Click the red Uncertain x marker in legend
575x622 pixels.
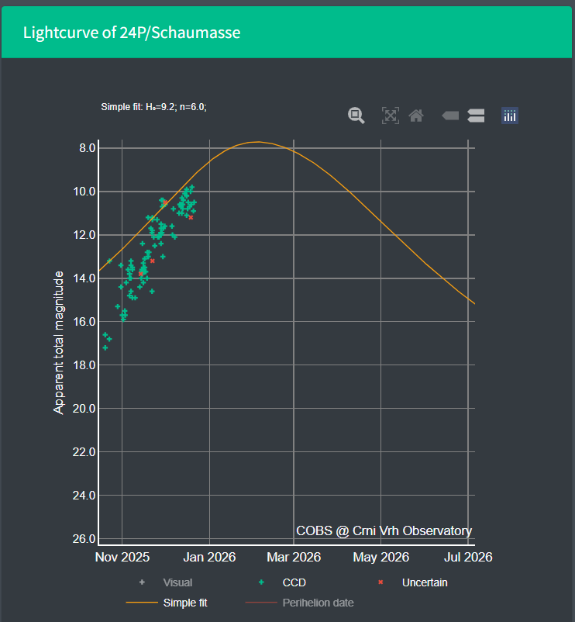coord(380,582)
